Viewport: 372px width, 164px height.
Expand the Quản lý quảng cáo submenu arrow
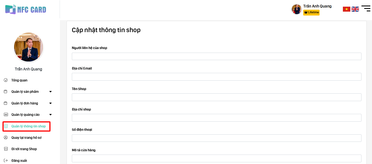pos(50,115)
